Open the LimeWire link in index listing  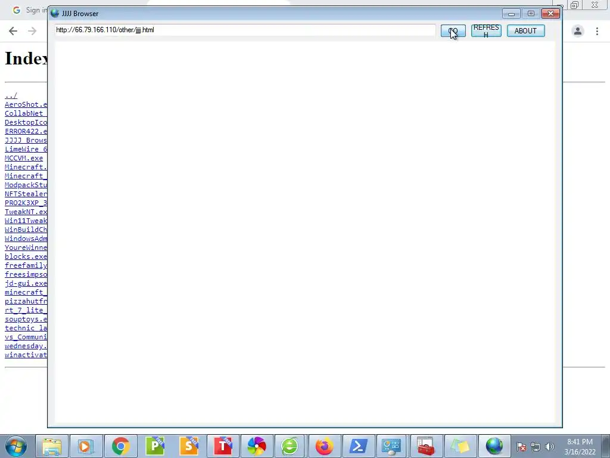pos(26,149)
